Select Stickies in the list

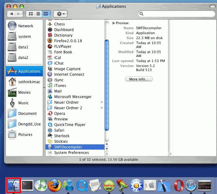point(75,141)
